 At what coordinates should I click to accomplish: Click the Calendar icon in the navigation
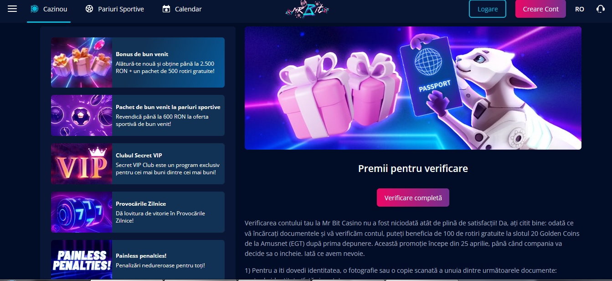[x=166, y=9]
